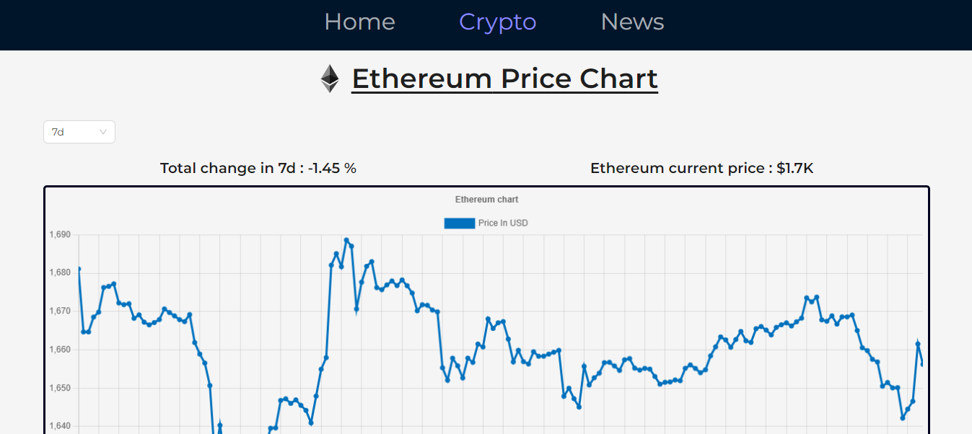Screen dimensions: 972x434
Task: Click the 1,660 y-axis label
Action: tap(60, 350)
